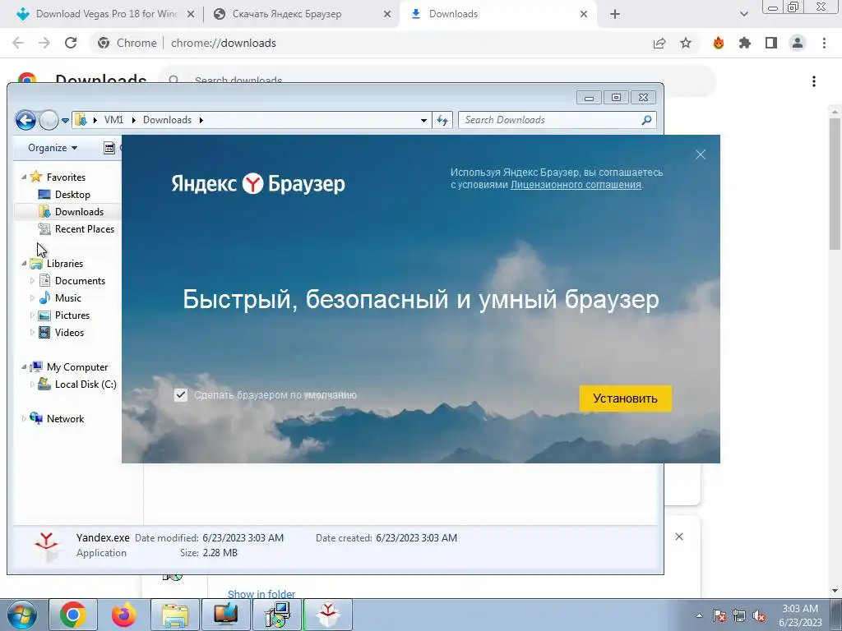The image size is (842, 631).
Task: Click the network tray icon
Action: pyautogui.click(x=739, y=616)
